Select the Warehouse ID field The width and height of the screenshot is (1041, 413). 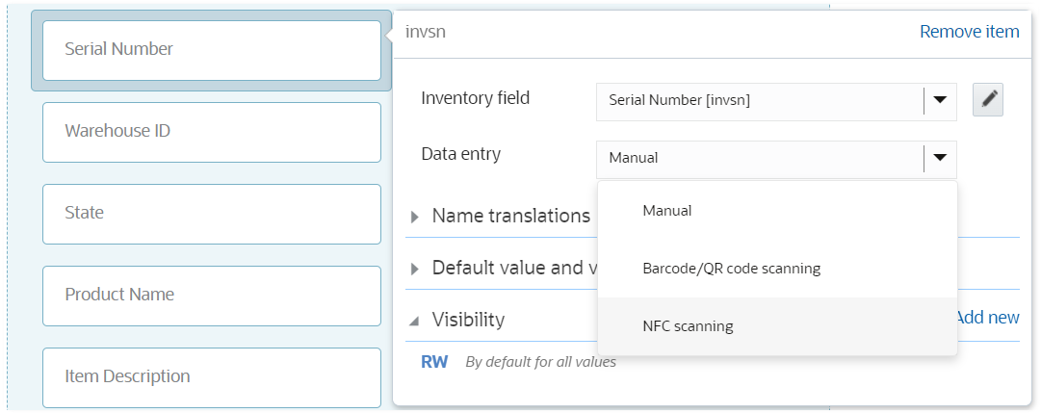point(211,131)
